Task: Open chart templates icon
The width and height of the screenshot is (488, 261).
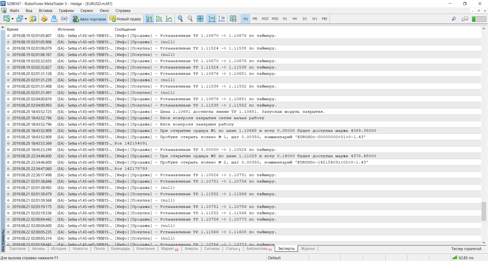Action: 233,19
